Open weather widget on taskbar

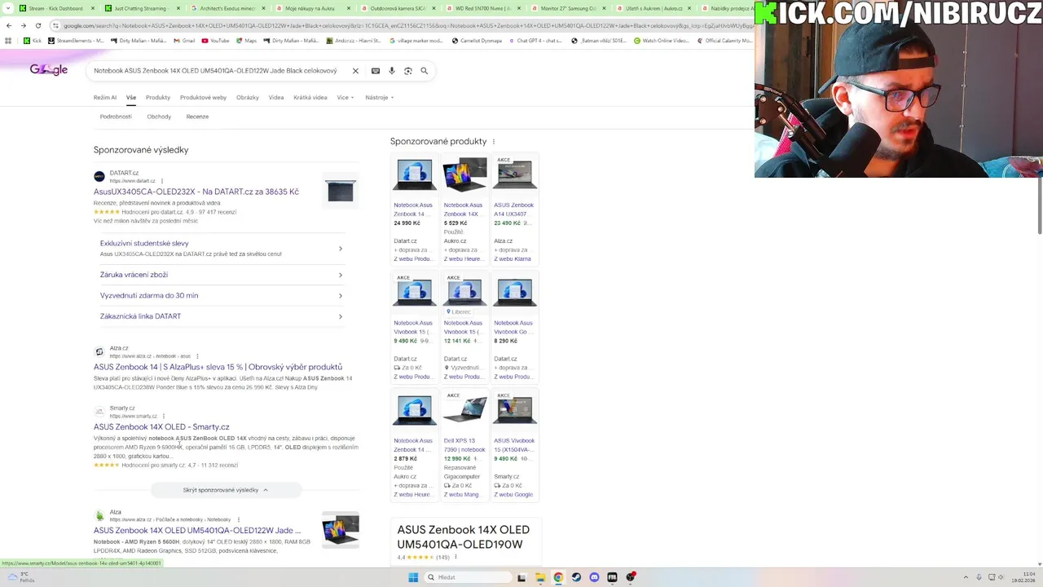20,577
